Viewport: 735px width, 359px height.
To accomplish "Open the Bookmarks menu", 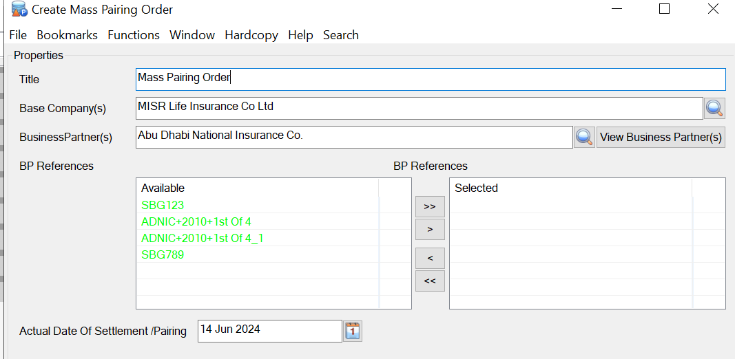I will [67, 35].
